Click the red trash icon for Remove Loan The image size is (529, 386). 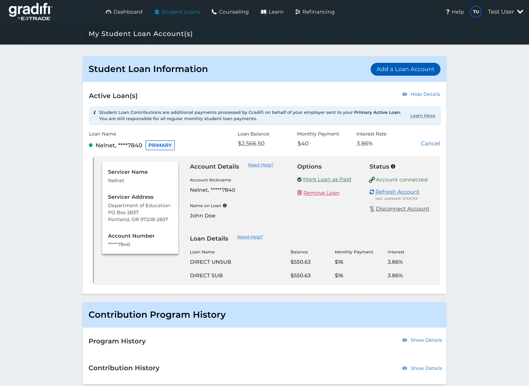(x=299, y=193)
